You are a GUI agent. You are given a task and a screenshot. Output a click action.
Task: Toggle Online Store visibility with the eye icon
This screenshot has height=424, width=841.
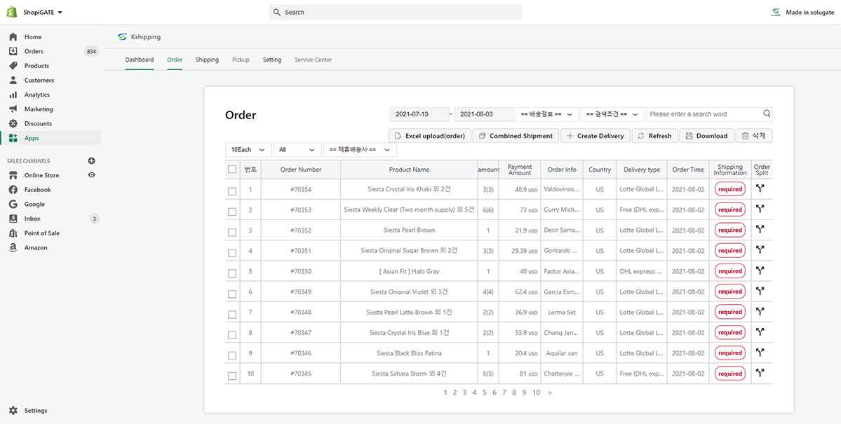click(x=91, y=175)
